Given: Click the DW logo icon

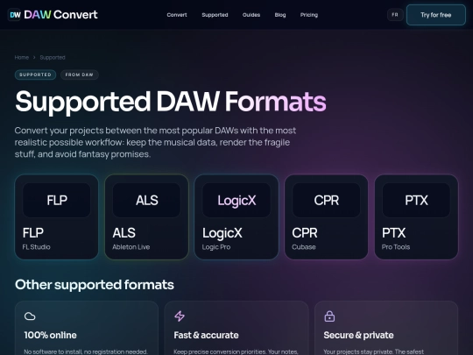Looking at the screenshot, I should [15, 15].
